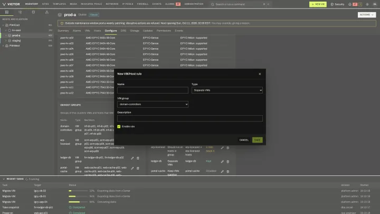Expand the PW-West tree node
This screenshot has height=214, width=380.
click(3, 45)
